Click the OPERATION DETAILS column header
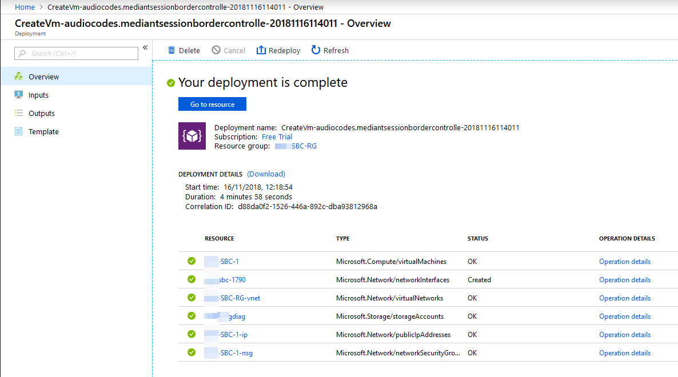Screen dimensions: 678x377 pos(627,238)
